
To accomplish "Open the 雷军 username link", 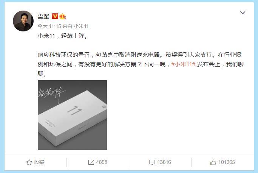I will tap(43, 16).
